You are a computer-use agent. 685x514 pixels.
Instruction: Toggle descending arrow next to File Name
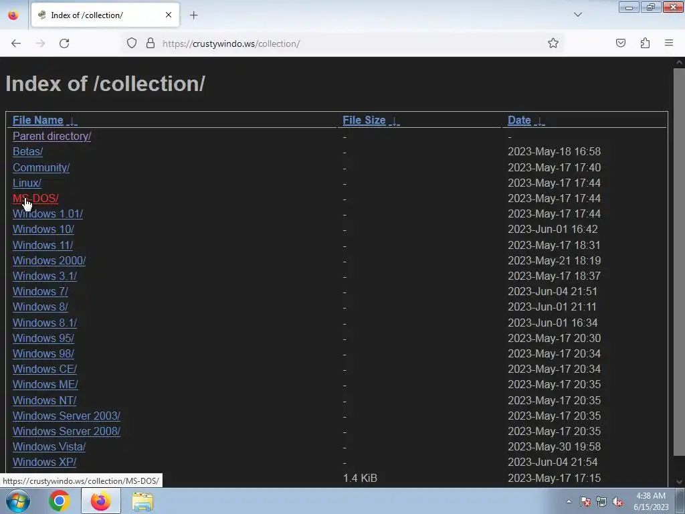72,121
